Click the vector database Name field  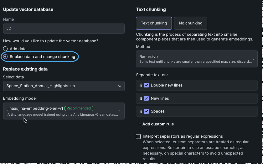pyautogui.click(x=64, y=29)
